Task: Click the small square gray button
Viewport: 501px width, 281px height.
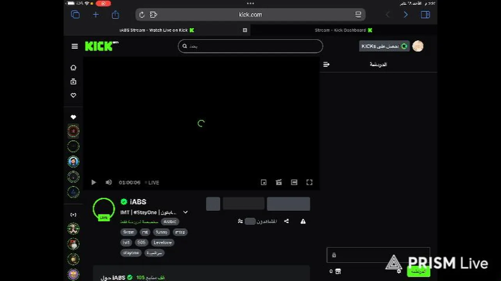Action: (213, 204)
